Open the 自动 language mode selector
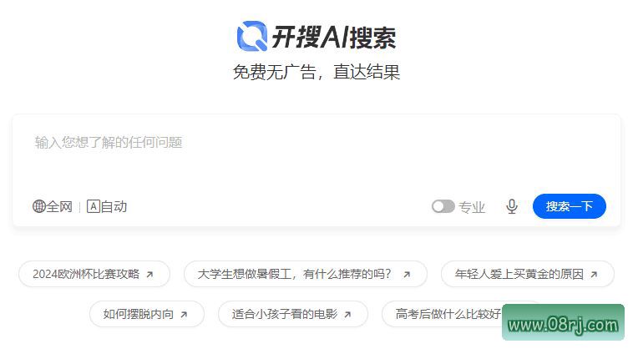Image resolution: width=633 pixels, height=349 pixels. click(x=107, y=206)
